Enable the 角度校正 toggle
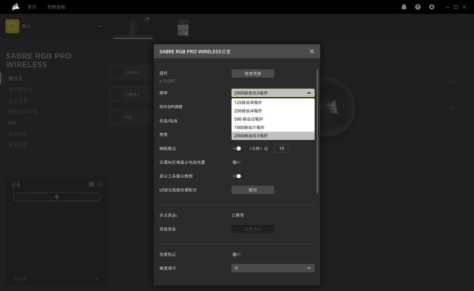 click(x=236, y=254)
